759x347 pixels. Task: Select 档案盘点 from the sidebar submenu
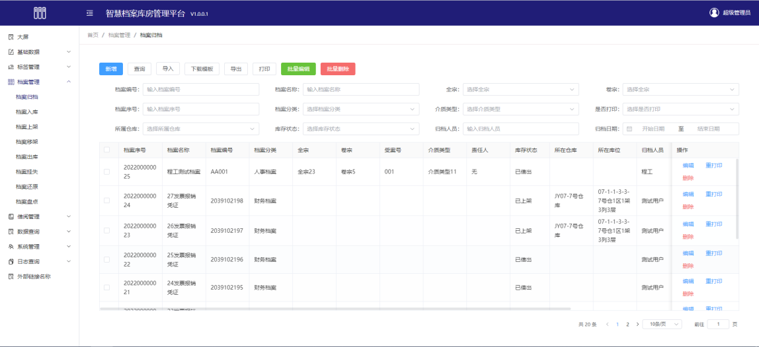point(27,201)
